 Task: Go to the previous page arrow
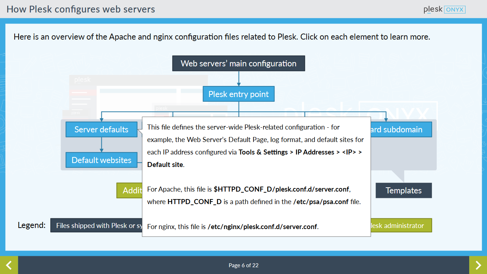click(x=9, y=265)
